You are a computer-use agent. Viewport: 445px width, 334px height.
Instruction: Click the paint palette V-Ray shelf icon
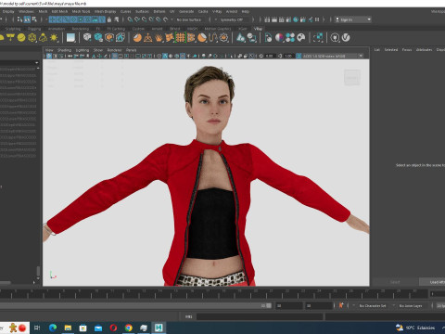301,38
